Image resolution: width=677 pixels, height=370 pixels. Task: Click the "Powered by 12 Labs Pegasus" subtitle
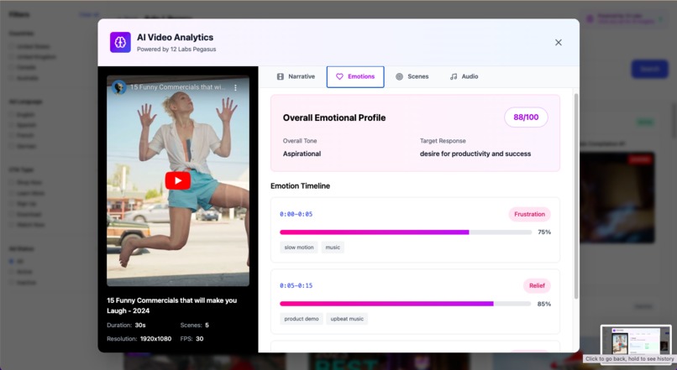[x=176, y=50]
